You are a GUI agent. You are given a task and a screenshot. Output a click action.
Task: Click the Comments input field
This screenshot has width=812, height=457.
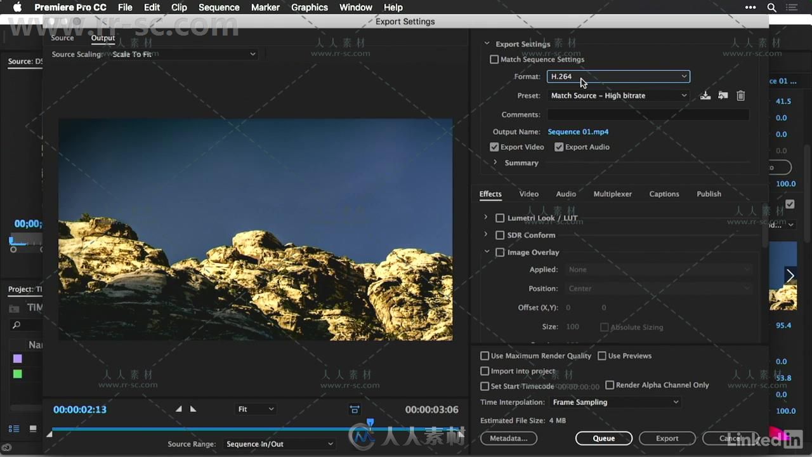pos(648,115)
